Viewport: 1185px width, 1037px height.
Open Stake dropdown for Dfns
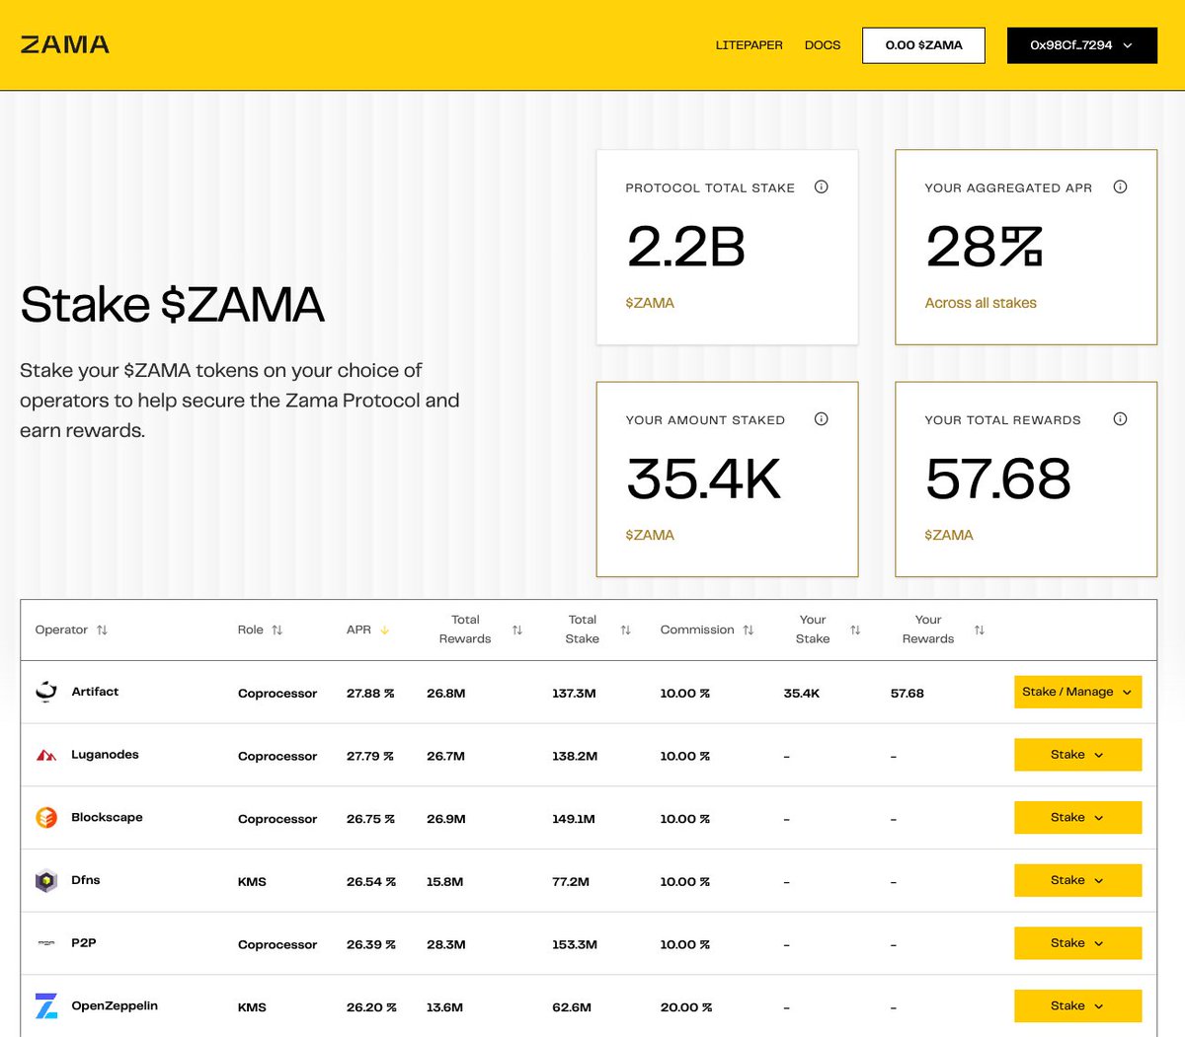[1077, 880]
